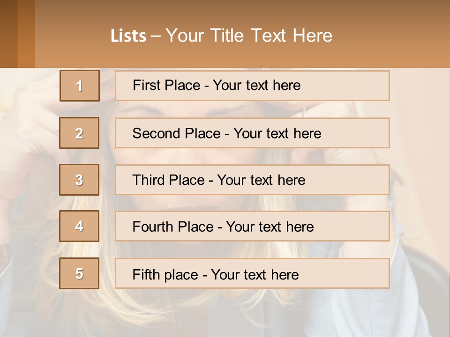Viewport: 450px width, 337px height.
Task: Click the number 5 box
Action: click(x=79, y=273)
